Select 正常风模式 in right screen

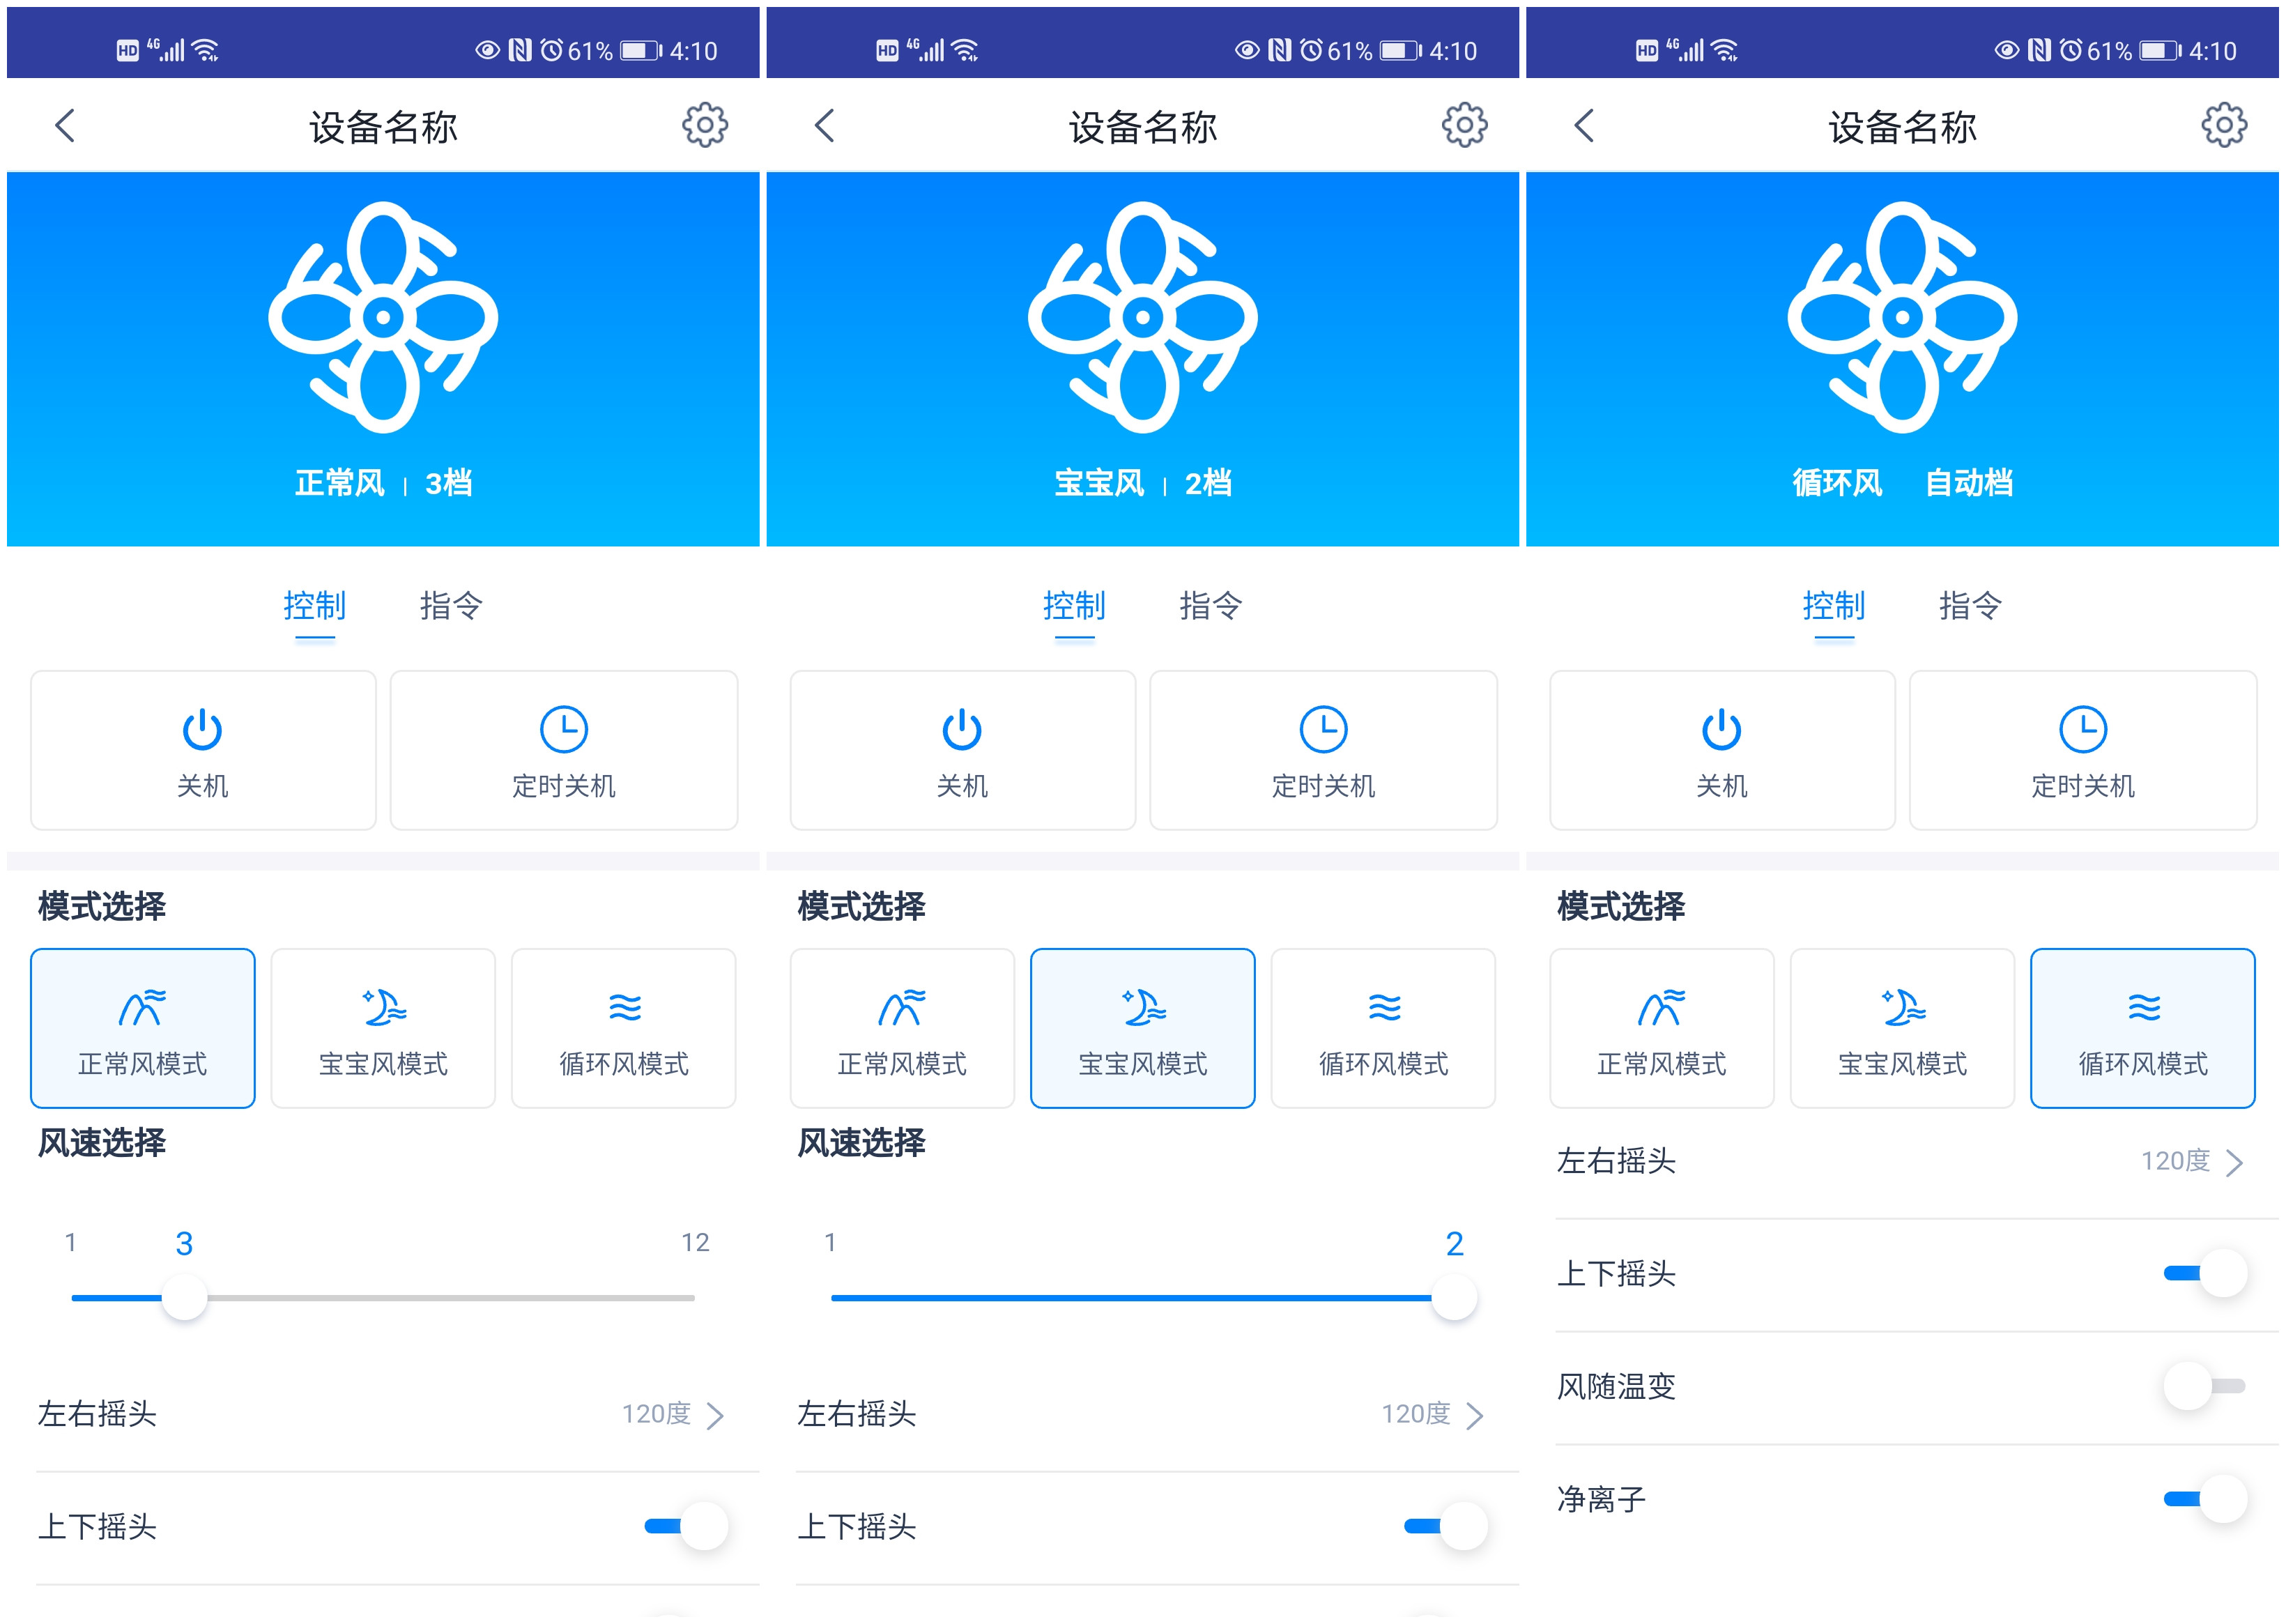(x=1662, y=1028)
